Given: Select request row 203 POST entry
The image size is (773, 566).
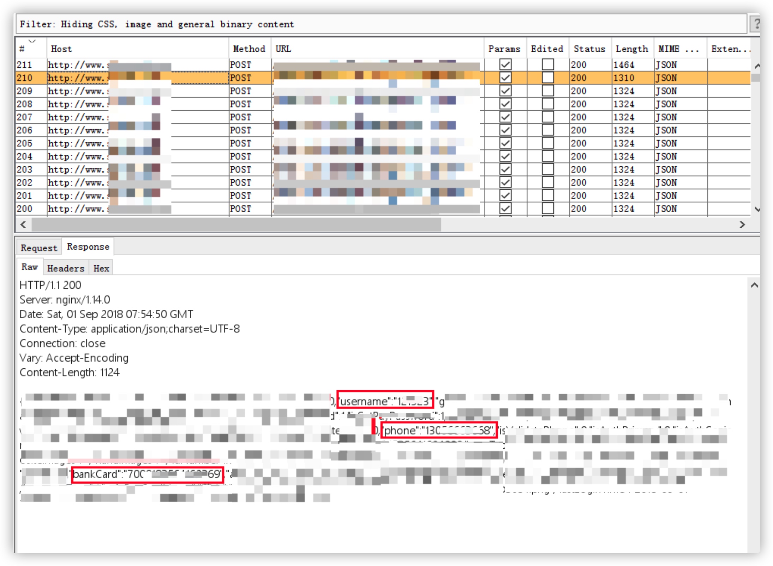Looking at the screenshot, I should 240,170.
